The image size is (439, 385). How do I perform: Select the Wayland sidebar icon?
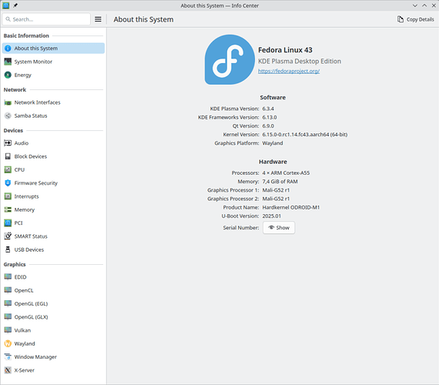click(8, 343)
